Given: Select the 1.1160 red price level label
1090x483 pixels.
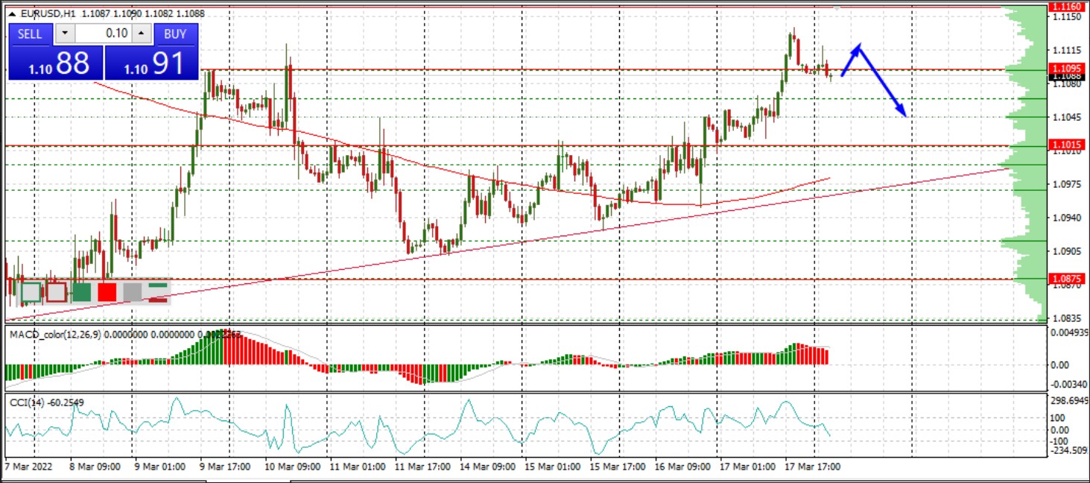Looking at the screenshot, I should (1065, 7).
